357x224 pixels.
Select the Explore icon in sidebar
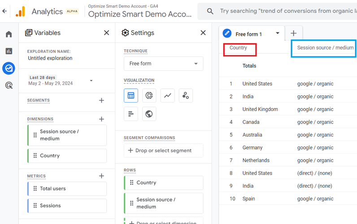tap(9, 68)
